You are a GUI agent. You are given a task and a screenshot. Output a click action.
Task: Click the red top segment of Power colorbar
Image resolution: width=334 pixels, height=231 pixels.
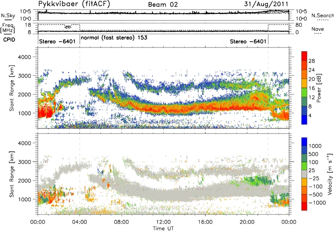tap(304, 56)
